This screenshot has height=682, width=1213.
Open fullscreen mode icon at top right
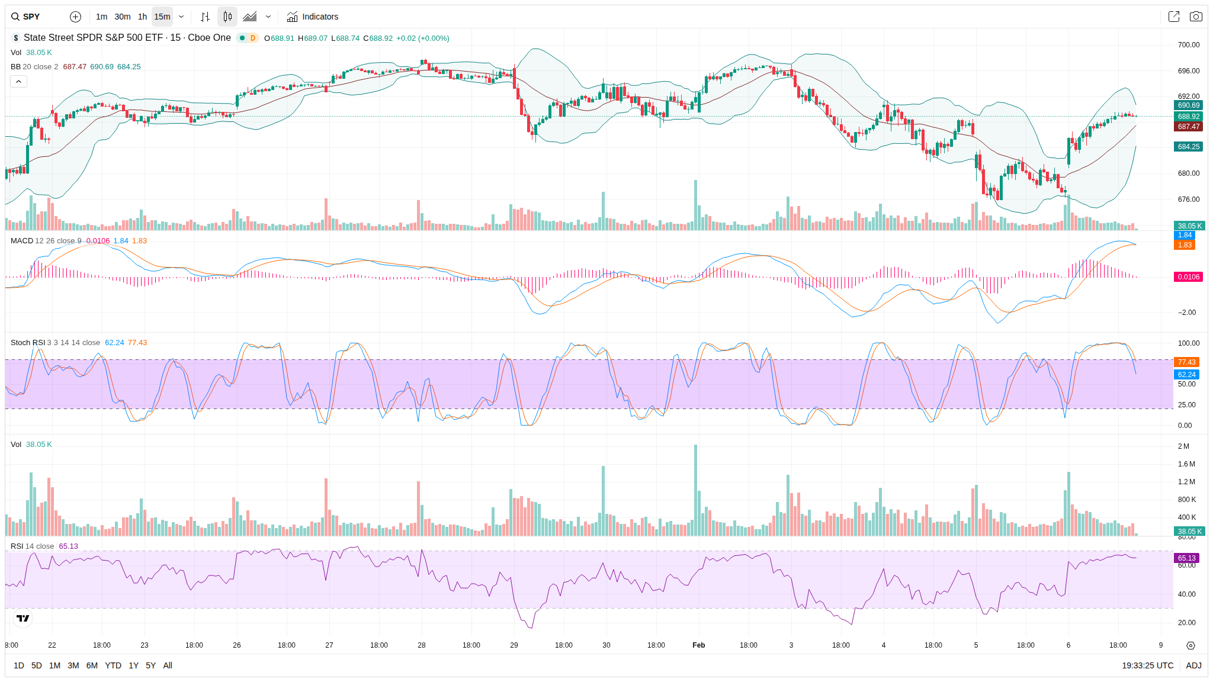(x=1173, y=17)
